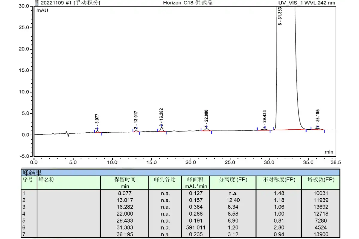Image resolution: width=359 pixels, height=239 pixels.
Task: Click the mAU y-axis unit label
Action: (x=42, y=10)
